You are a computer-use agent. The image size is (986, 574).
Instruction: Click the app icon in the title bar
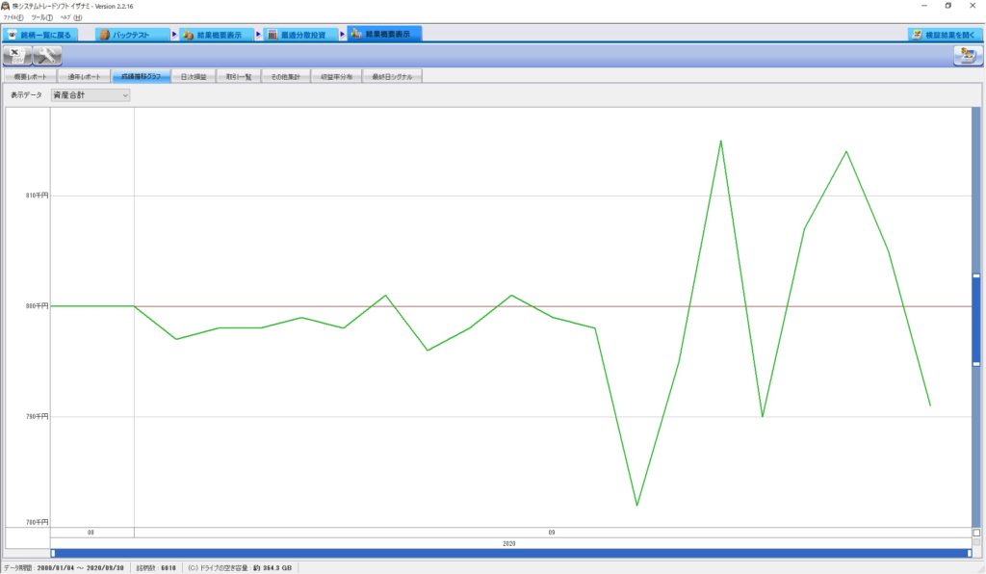pos(6,6)
